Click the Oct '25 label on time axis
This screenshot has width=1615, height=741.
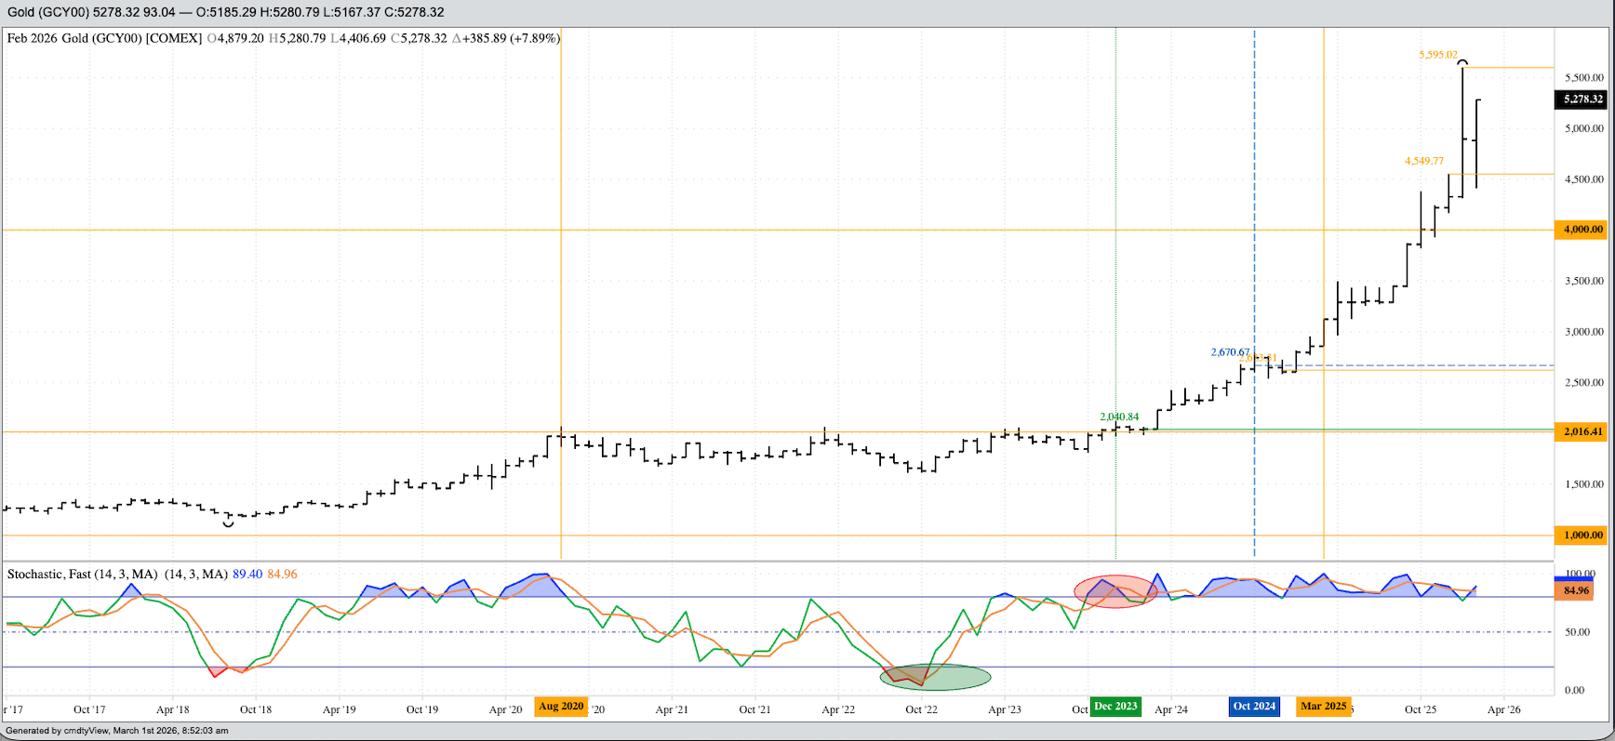tap(1420, 709)
